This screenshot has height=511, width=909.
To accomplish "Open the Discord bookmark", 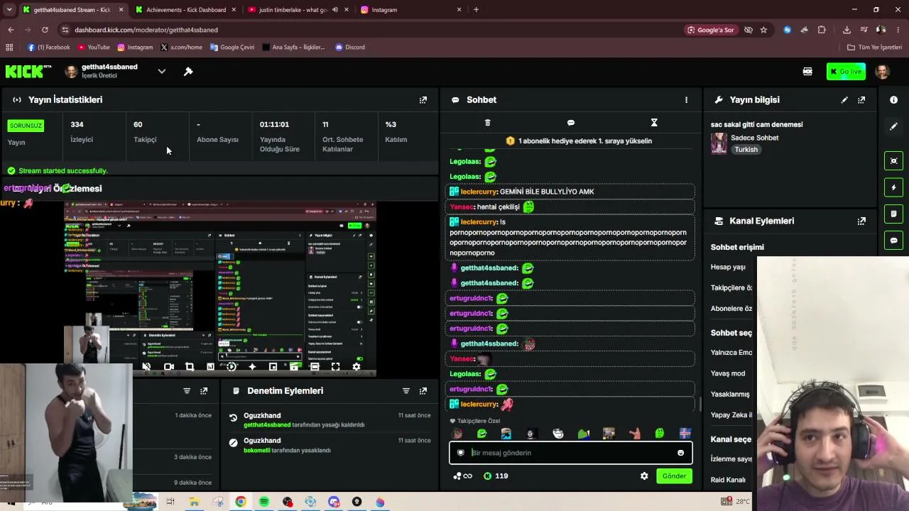I will point(349,48).
